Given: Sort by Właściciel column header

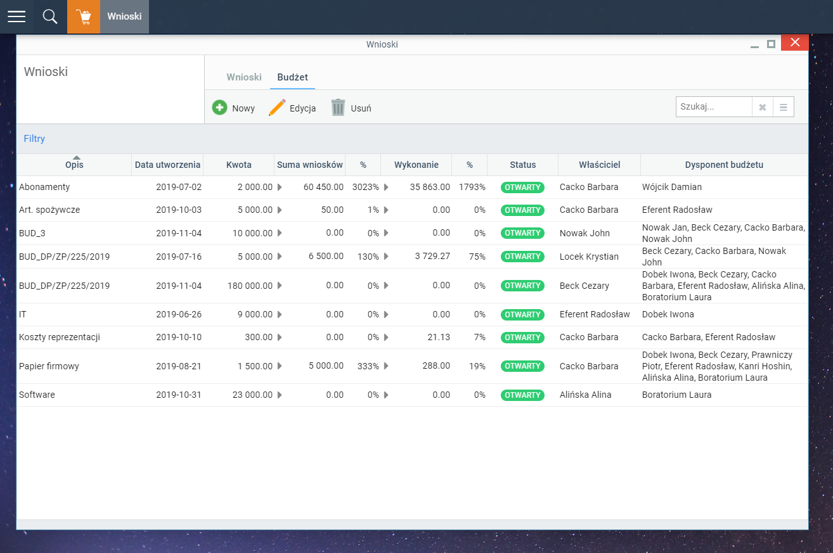Looking at the screenshot, I should [600, 165].
